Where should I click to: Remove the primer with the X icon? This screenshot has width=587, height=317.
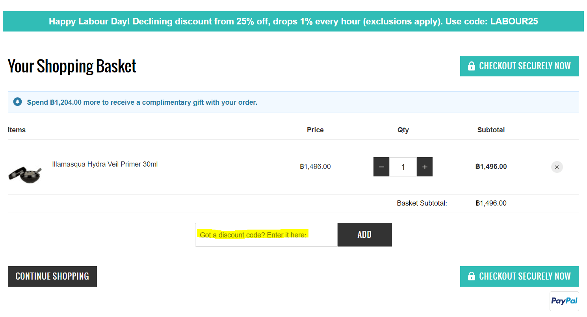click(557, 167)
